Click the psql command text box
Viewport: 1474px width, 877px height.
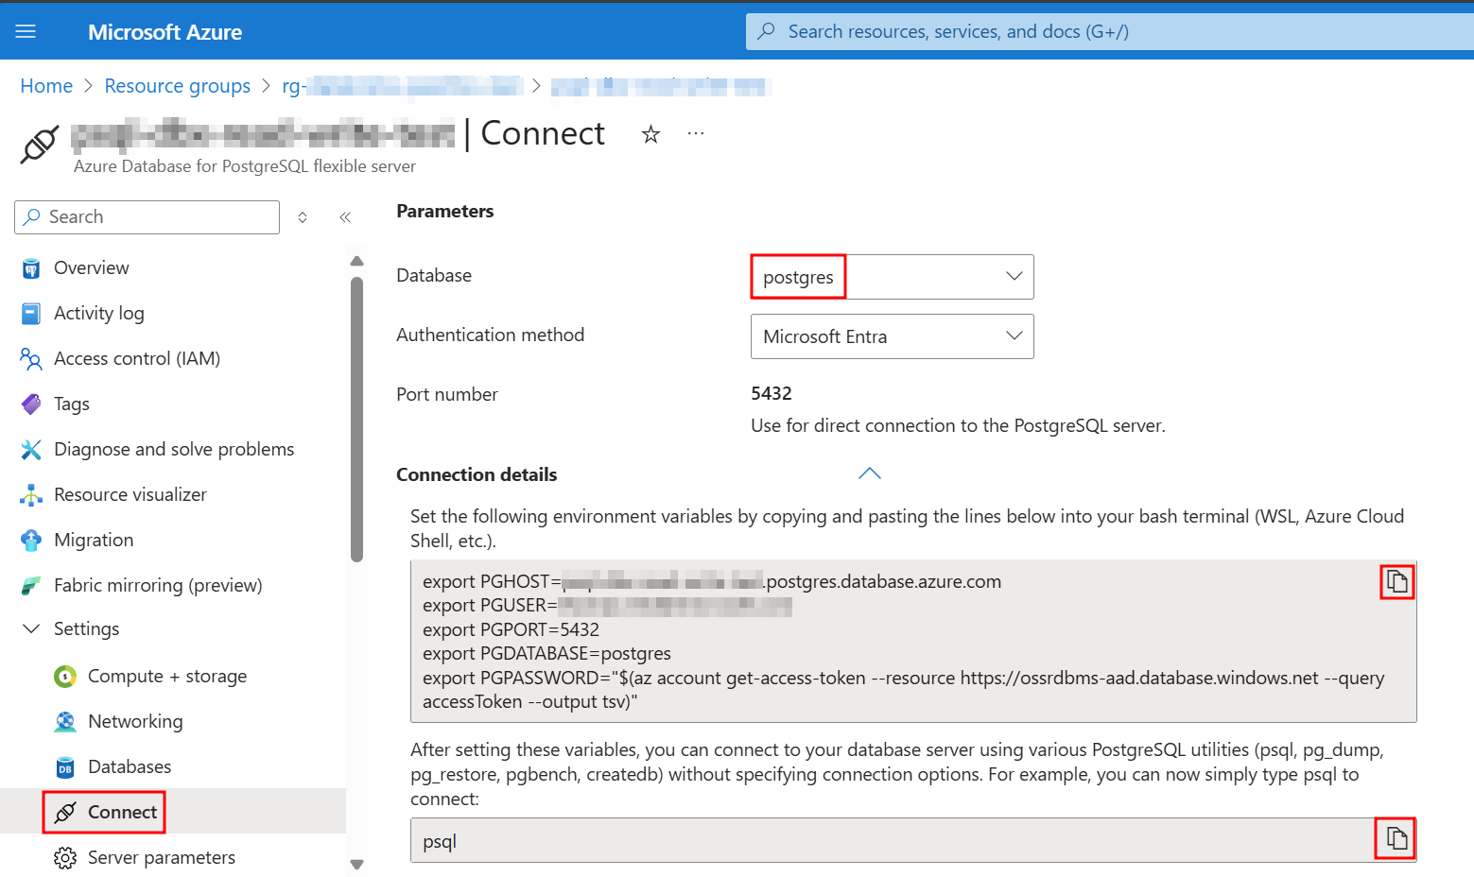tap(913, 840)
